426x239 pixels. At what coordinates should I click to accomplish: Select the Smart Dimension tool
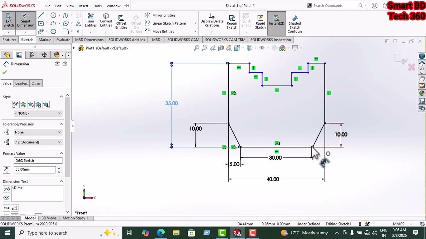pos(26,21)
